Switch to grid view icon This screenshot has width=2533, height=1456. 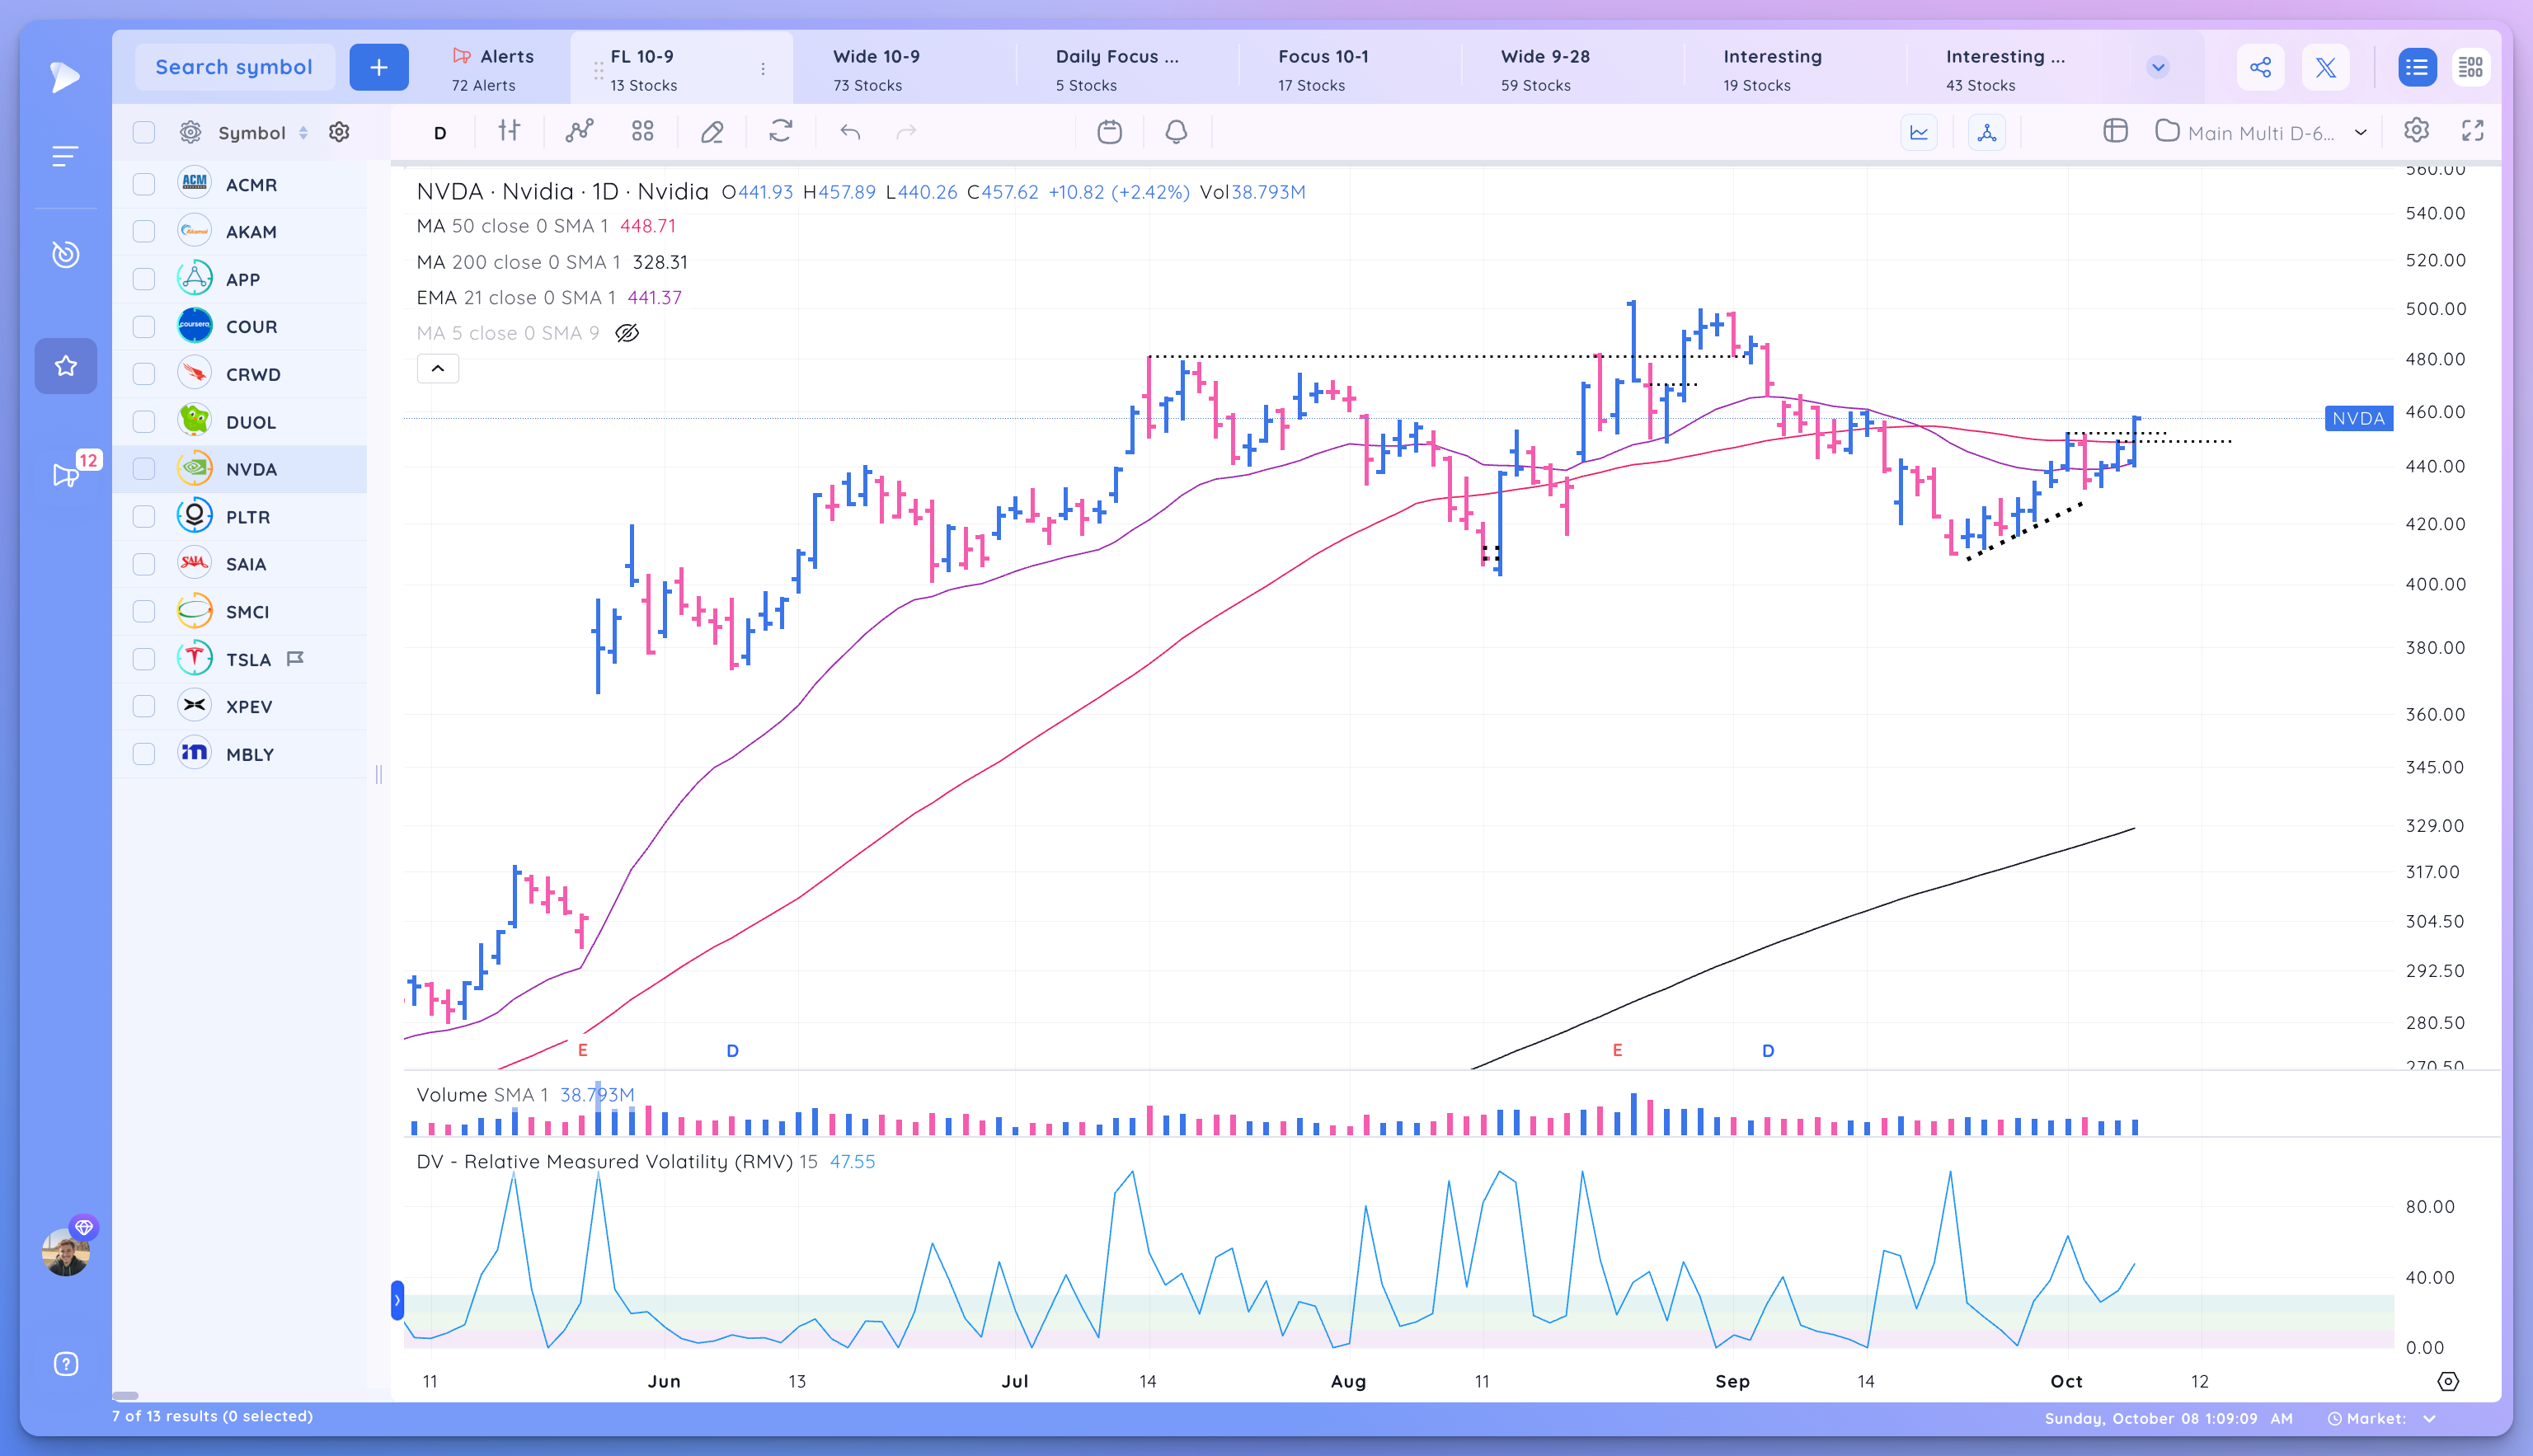[x=2471, y=67]
